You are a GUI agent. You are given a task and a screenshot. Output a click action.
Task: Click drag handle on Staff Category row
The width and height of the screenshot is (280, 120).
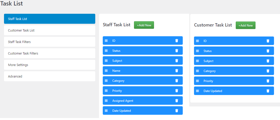tap(106, 80)
